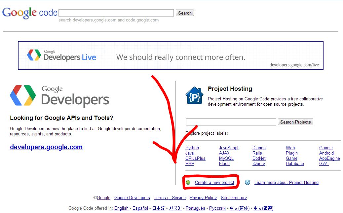Switch language to Japanese 日本語
Viewport: 343px width, 213px height.
[158, 208]
